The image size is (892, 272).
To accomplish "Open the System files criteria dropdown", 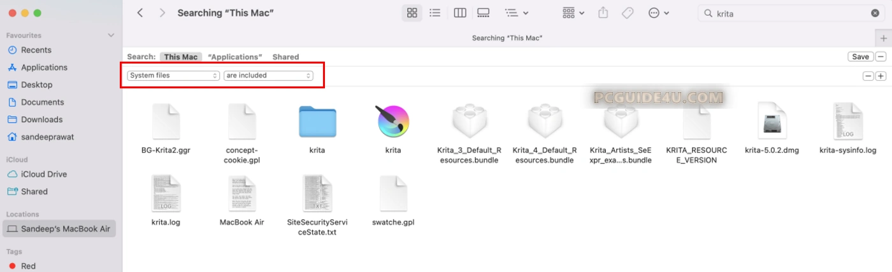I will click(173, 76).
